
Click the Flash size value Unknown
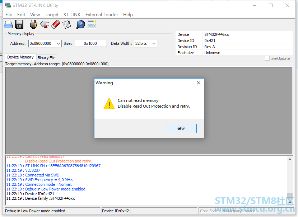click(x=212, y=53)
